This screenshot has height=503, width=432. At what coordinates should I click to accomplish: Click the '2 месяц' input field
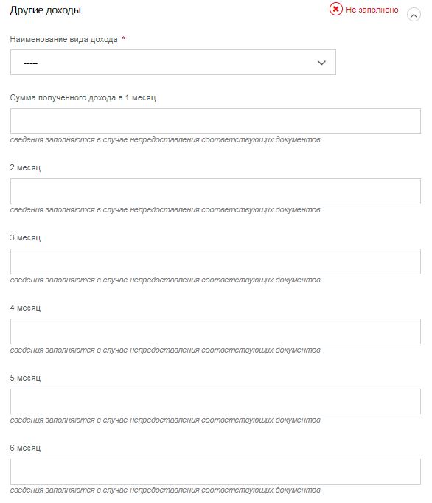tap(215, 191)
